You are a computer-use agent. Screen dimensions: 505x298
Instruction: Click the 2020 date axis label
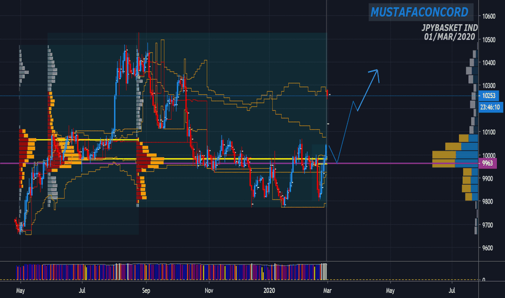[x=269, y=290]
